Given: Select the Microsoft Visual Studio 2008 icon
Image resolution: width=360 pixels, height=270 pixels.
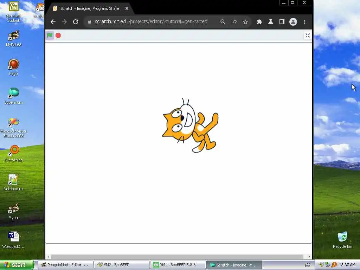Looking at the screenshot, I should tap(14, 128).
